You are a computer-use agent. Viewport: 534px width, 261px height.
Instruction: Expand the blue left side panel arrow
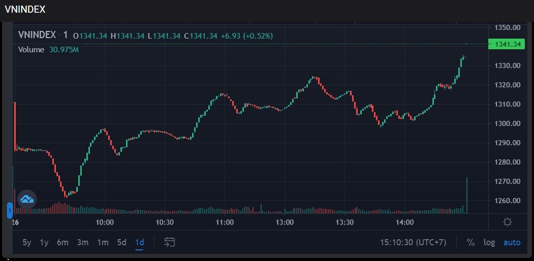point(9,210)
